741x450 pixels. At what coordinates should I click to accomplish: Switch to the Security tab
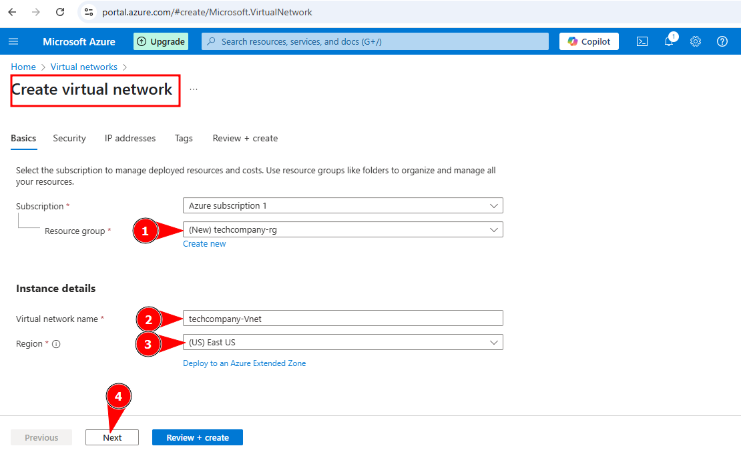69,138
